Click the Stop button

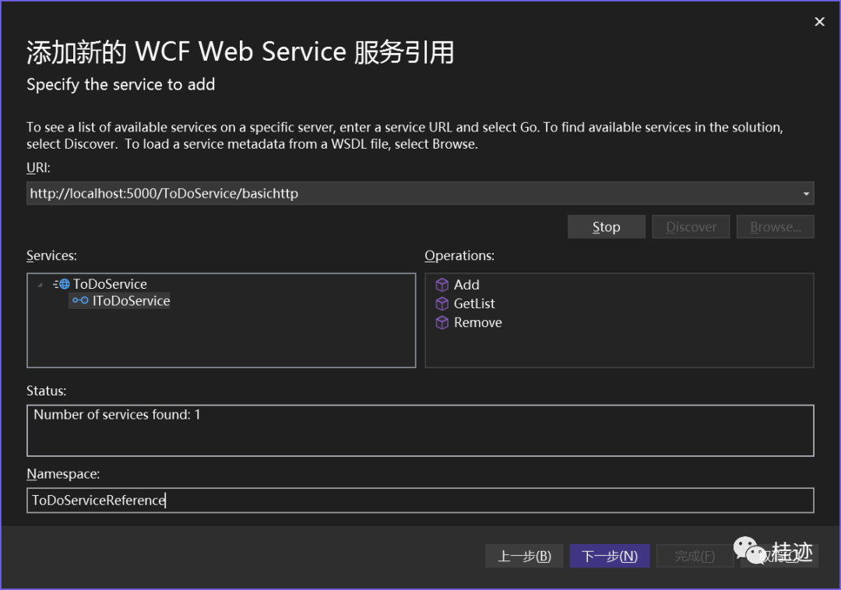606,227
